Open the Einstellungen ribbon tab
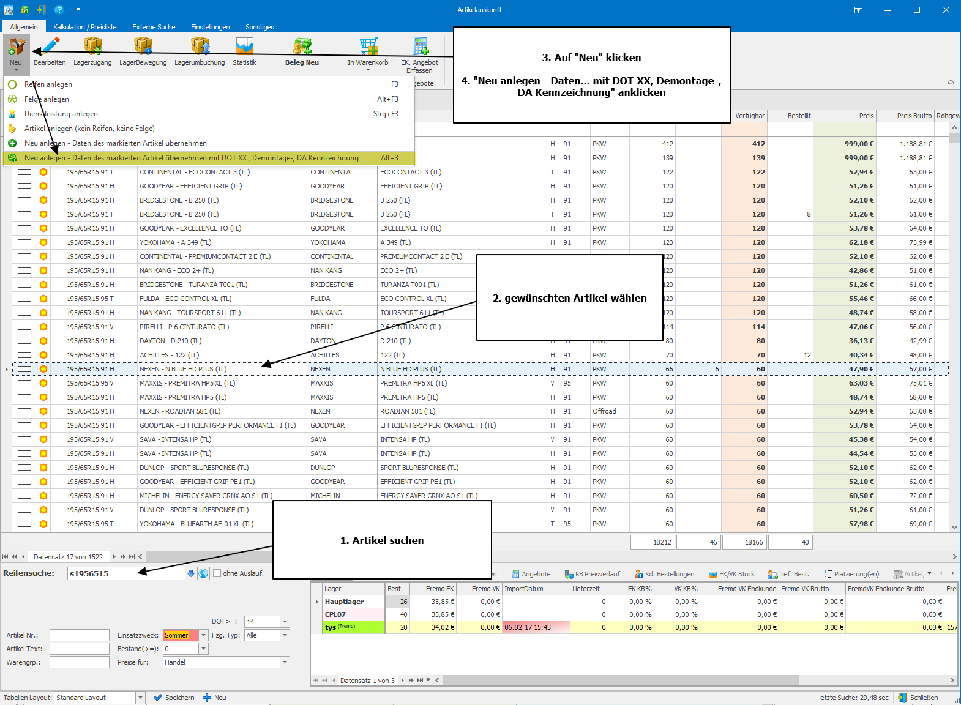 (211, 27)
